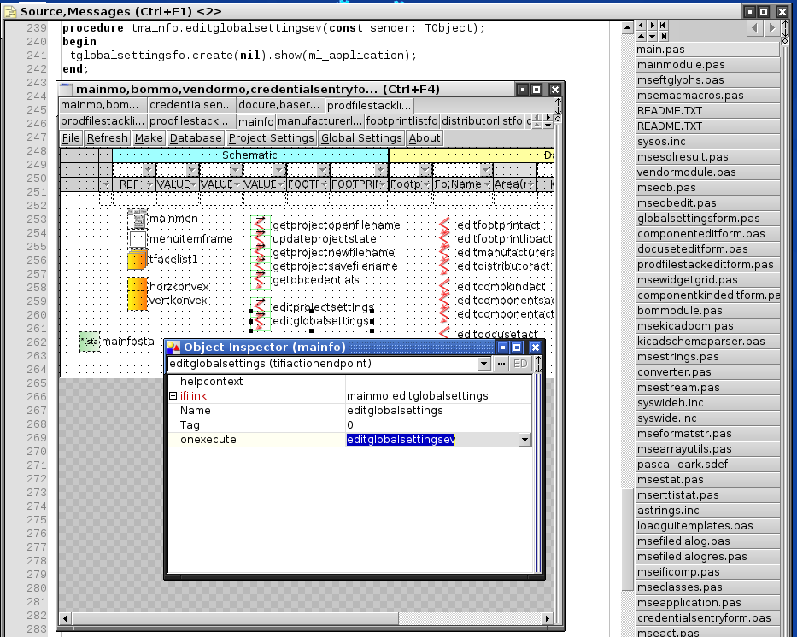Screen dimensions: 797x637
Task: Select the getprojectopenfilename action icon
Action: (261, 225)
